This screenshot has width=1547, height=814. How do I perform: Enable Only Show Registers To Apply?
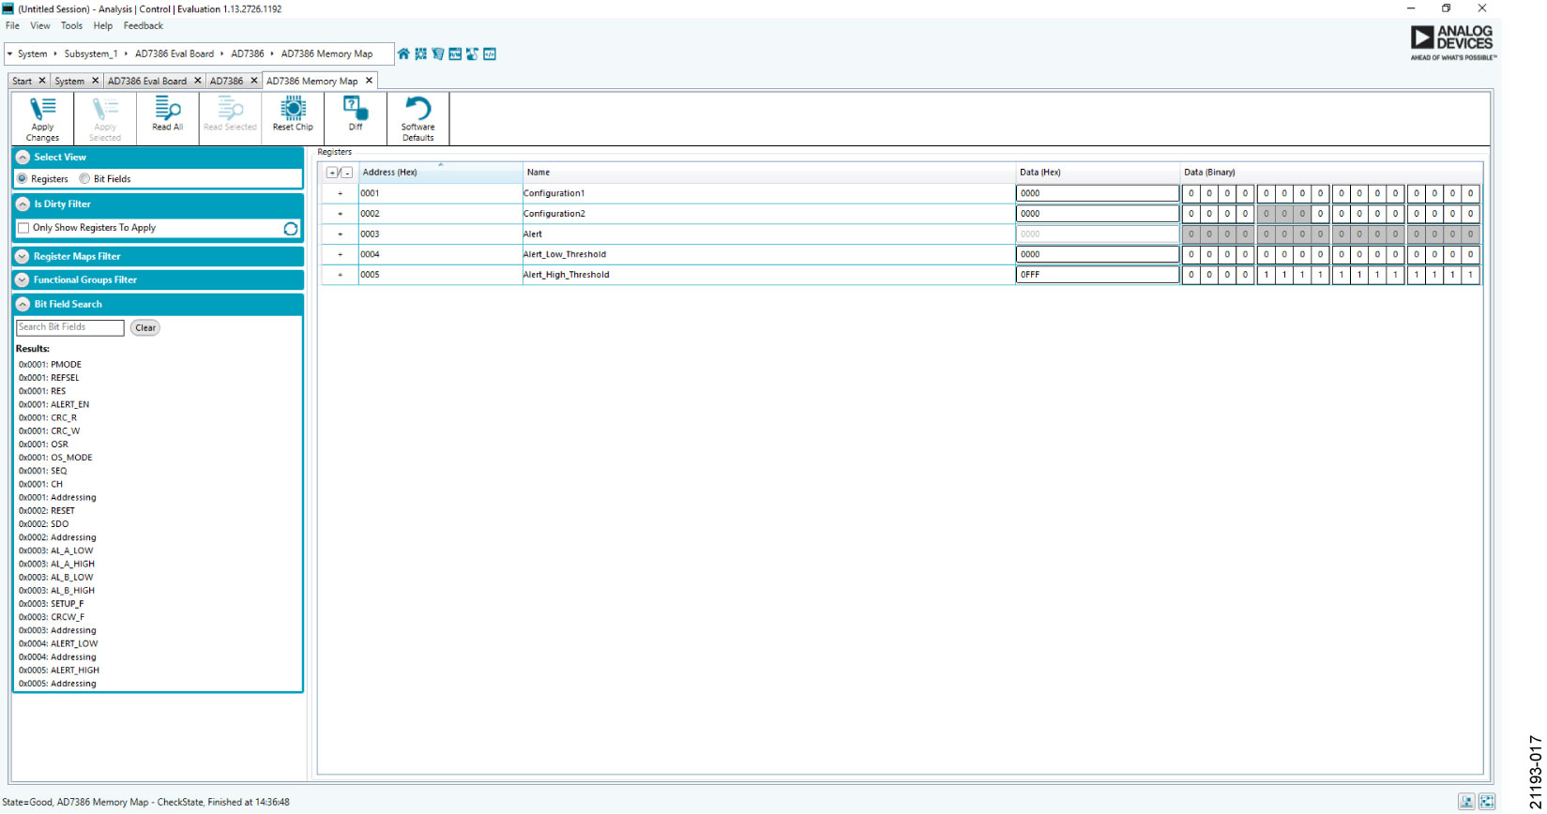(23, 228)
